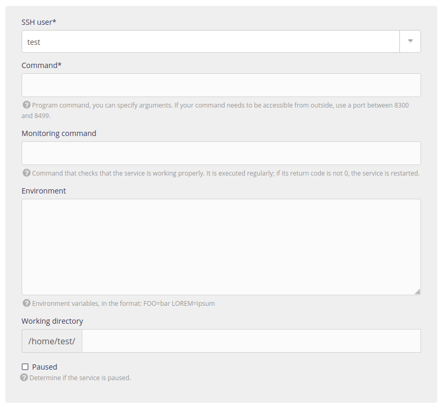
Task: Click the Environment textarea resize handle
Action: [417, 292]
